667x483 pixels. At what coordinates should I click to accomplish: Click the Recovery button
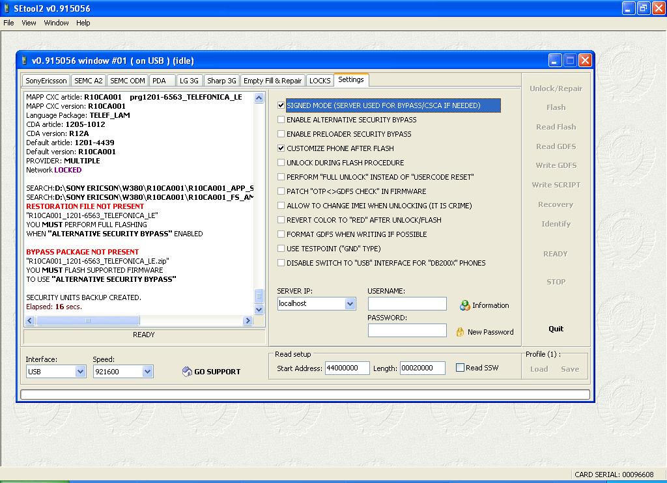coord(556,204)
